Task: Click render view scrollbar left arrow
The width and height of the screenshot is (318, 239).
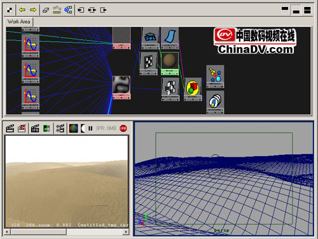Action: pyautogui.click(x=7, y=232)
